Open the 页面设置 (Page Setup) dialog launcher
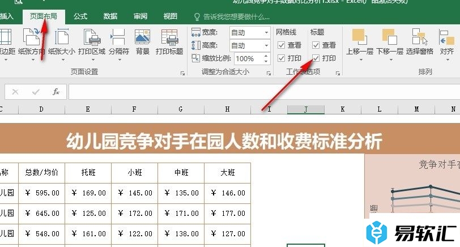 [182, 73]
